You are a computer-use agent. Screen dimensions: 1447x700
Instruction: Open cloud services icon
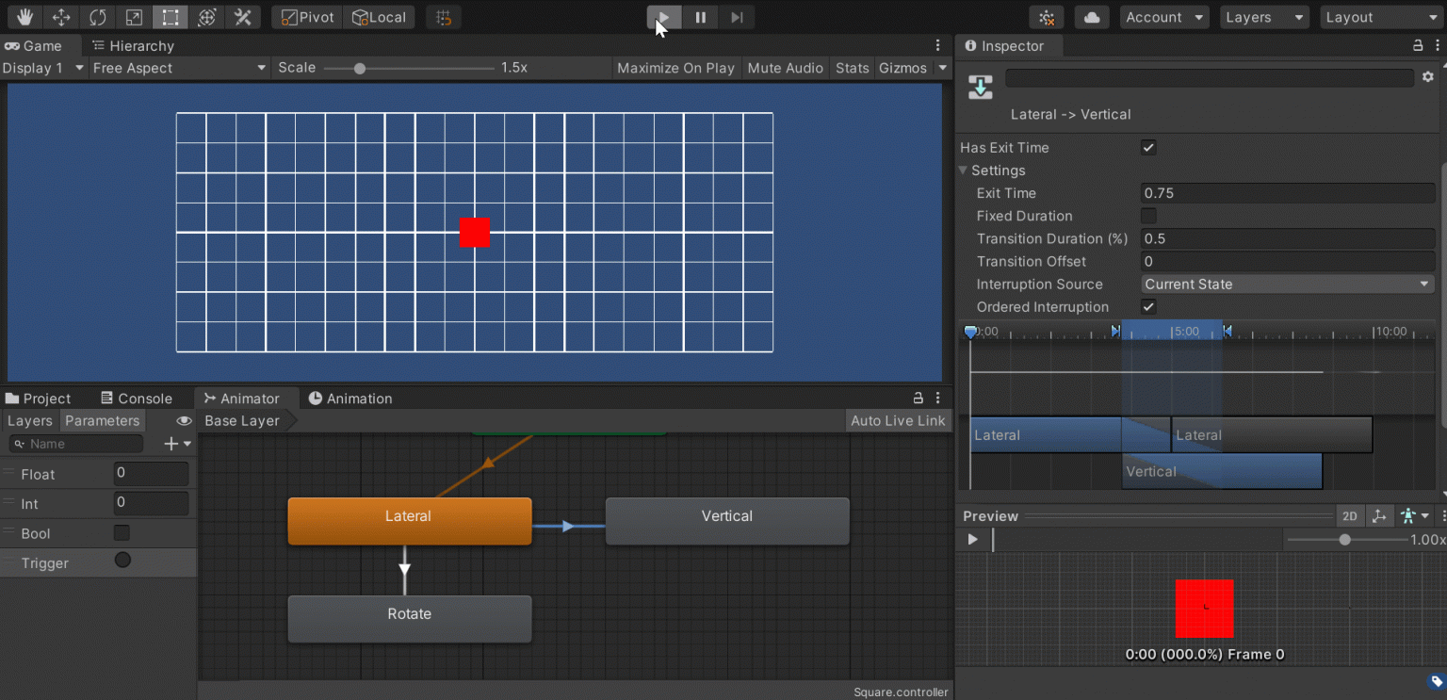pos(1091,17)
